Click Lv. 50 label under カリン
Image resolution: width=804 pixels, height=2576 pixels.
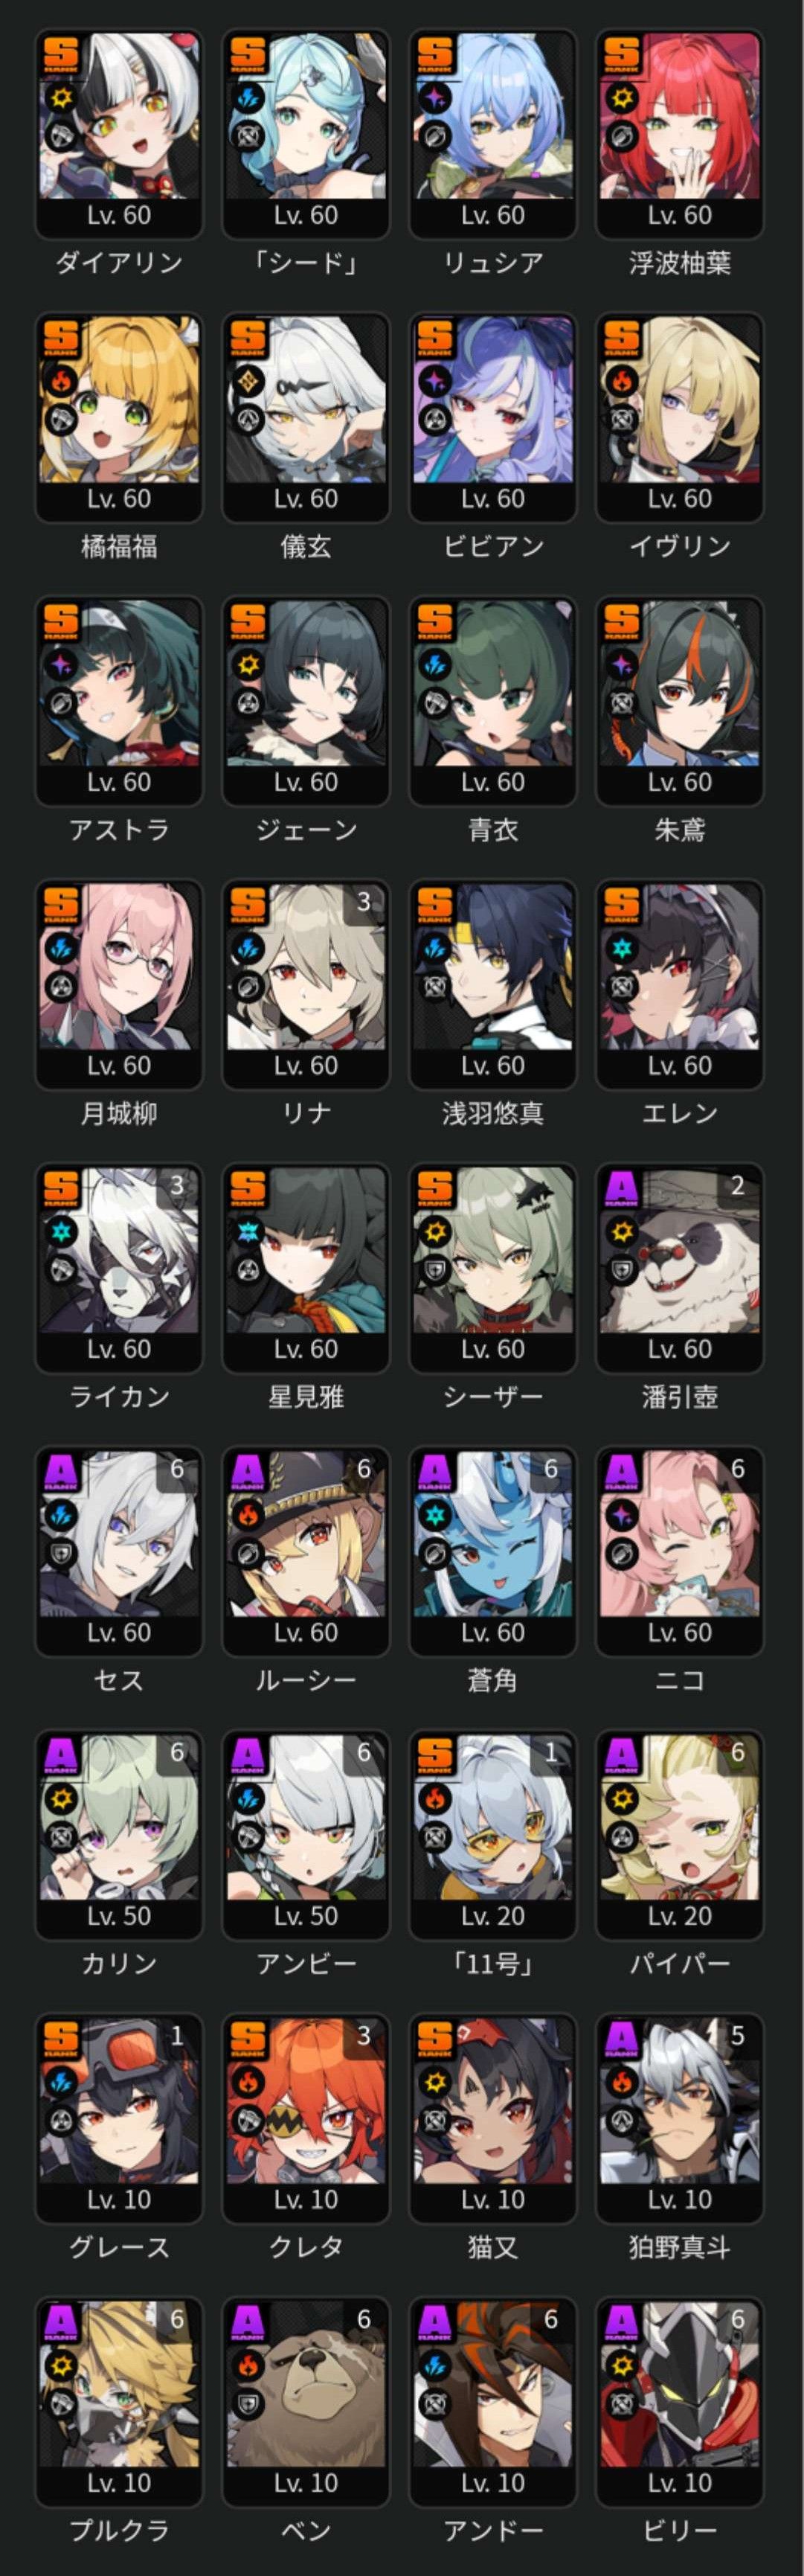click(x=119, y=1916)
